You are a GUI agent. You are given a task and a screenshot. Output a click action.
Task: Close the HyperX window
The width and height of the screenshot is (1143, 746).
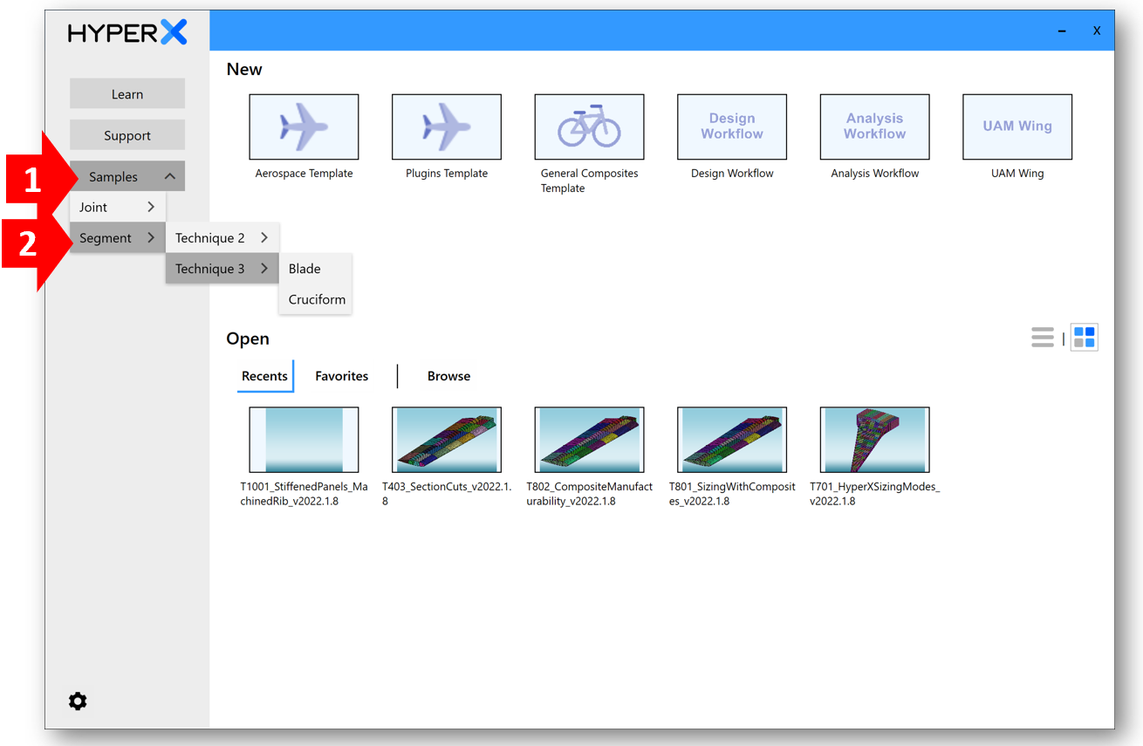tap(1097, 31)
